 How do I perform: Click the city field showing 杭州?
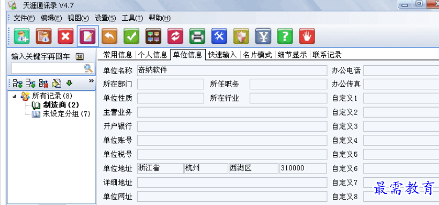click(206, 169)
